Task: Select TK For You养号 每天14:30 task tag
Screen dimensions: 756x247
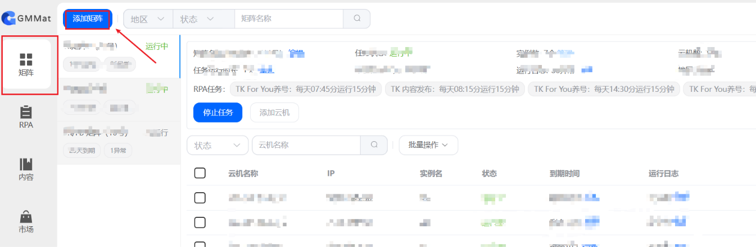Action: click(x=604, y=89)
